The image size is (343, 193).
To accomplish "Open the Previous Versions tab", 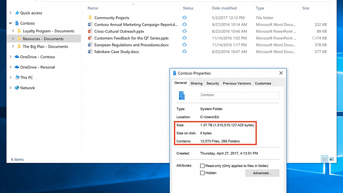I will [237, 83].
